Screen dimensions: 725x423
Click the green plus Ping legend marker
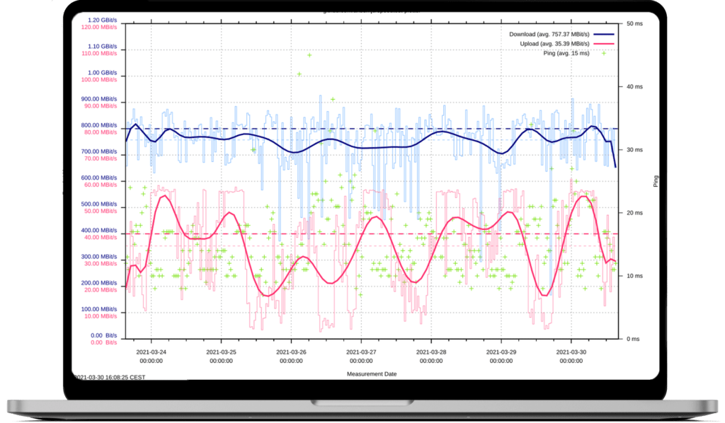point(603,53)
